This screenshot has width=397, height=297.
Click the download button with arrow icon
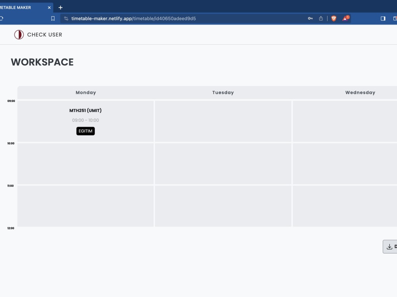click(390, 246)
